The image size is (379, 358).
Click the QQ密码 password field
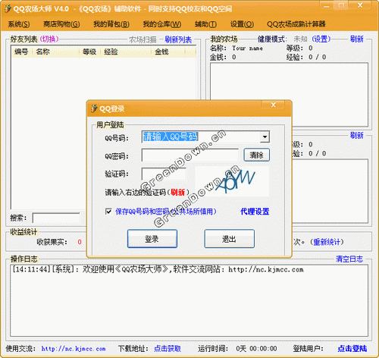pos(190,155)
